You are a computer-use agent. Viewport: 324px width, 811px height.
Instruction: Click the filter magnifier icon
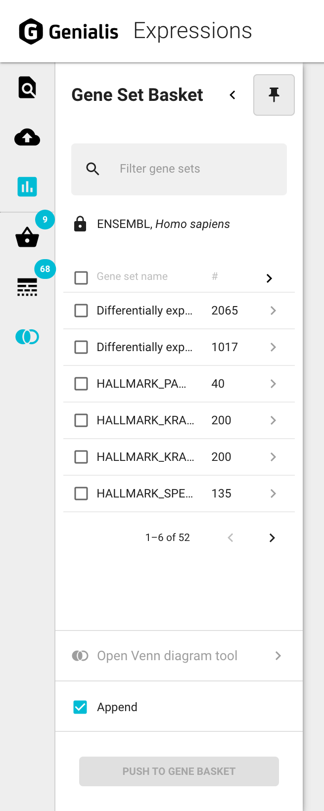click(93, 169)
